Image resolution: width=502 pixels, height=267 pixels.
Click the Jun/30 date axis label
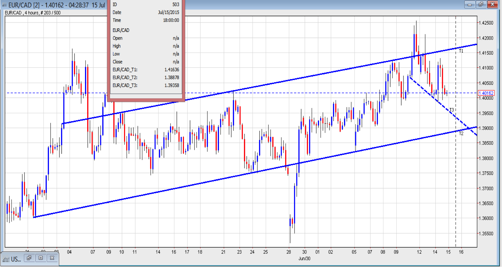pyautogui.click(x=304, y=258)
